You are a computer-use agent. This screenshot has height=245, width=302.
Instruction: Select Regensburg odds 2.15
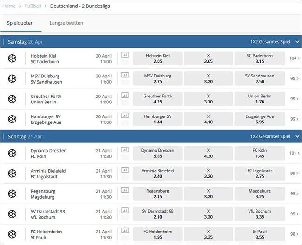(x=158, y=193)
